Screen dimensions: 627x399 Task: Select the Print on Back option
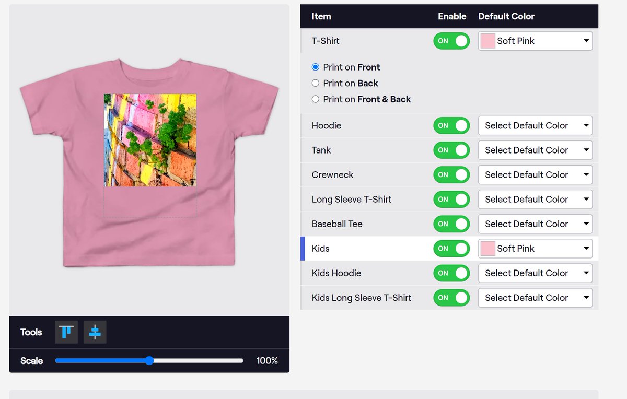[x=315, y=83]
